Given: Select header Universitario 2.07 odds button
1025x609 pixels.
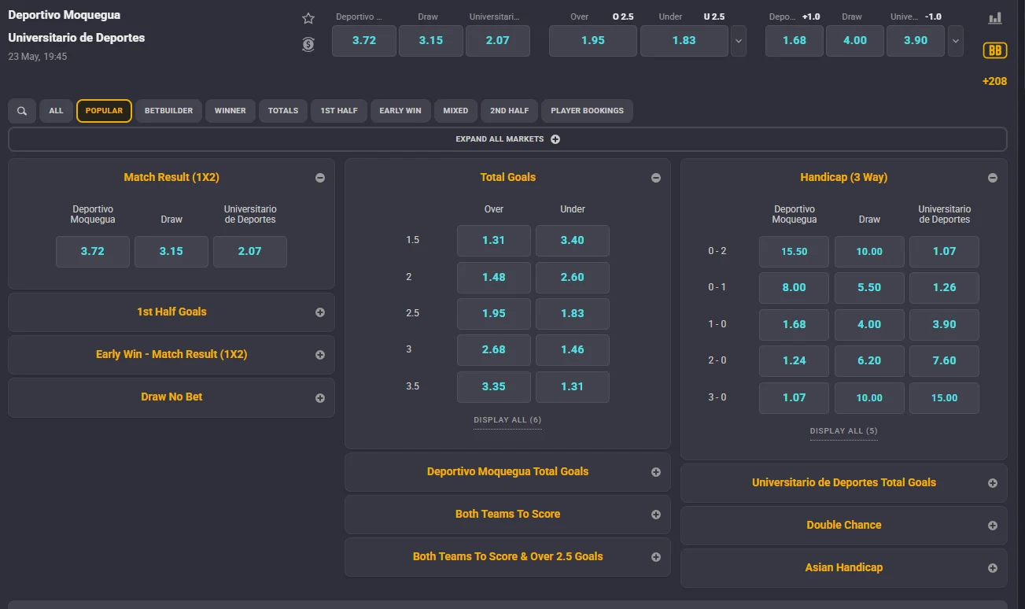Looking at the screenshot, I should pyautogui.click(x=498, y=41).
